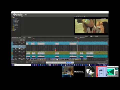The height and width of the screenshot is (90, 120).
Task: Click Stop in the preview transport
Action: 91,36
